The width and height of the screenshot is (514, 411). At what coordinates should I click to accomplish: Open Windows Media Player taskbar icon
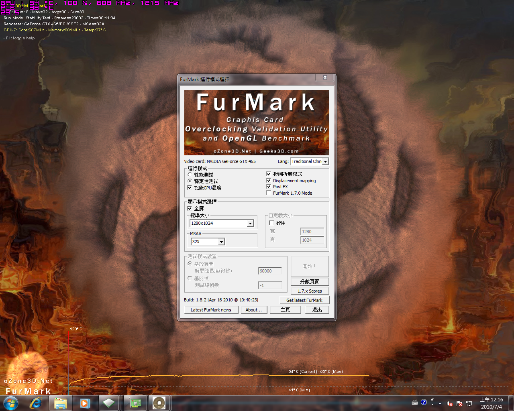(x=85, y=403)
